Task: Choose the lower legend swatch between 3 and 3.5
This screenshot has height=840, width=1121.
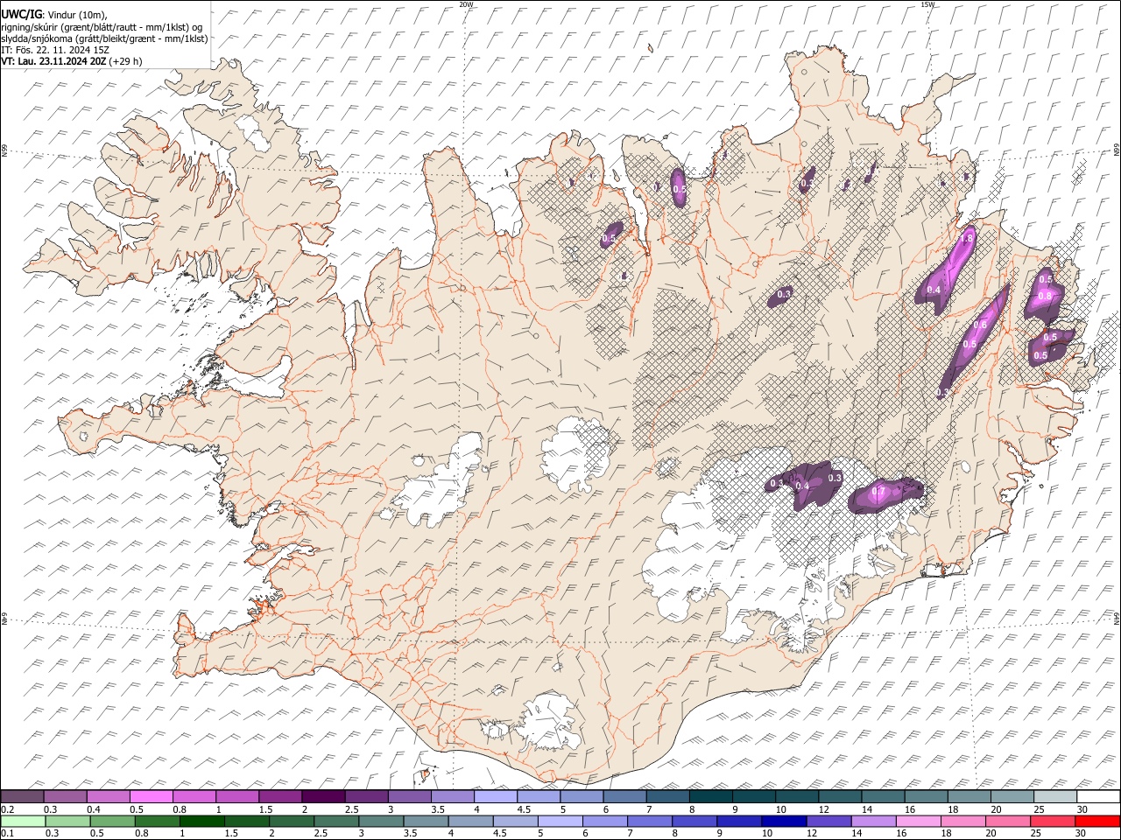Action: click(x=382, y=821)
